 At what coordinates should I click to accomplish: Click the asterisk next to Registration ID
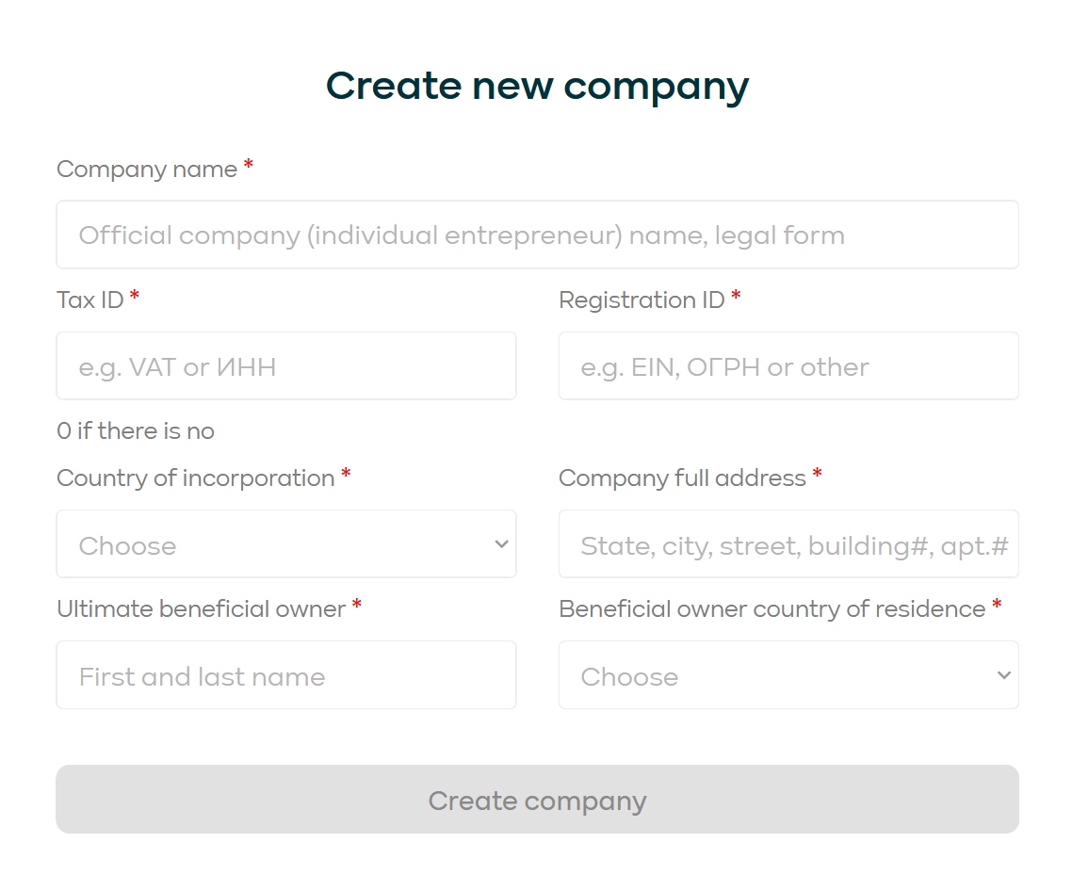pos(735,295)
